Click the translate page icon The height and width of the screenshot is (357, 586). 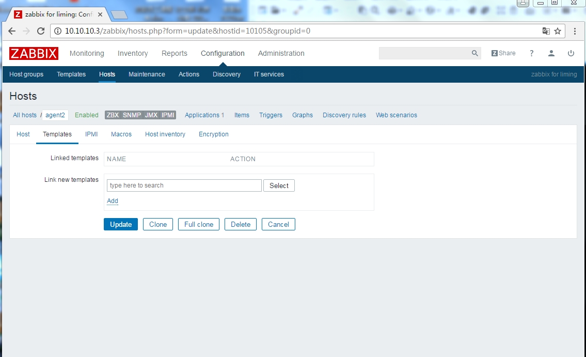pos(546,31)
